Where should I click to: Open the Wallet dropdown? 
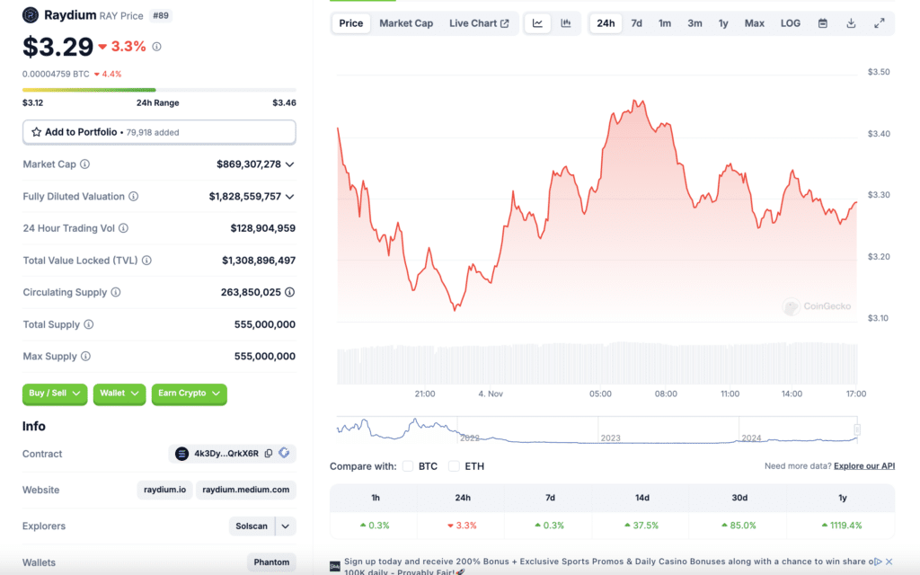click(x=119, y=394)
